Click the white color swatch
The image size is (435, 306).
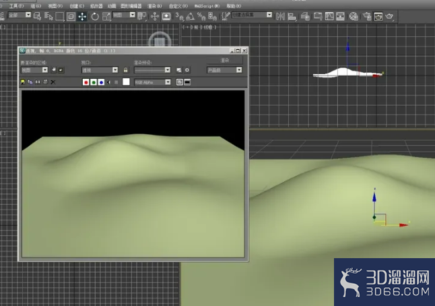pyautogui.click(x=126, y=82)
